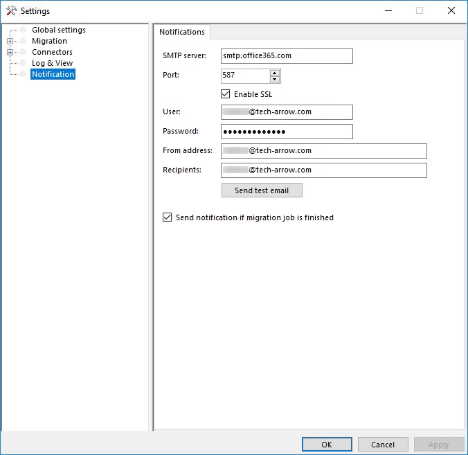This screenshot has height=455, width=468.
Task: Click the Settings wrench icon in title bar
Action: 11,10
